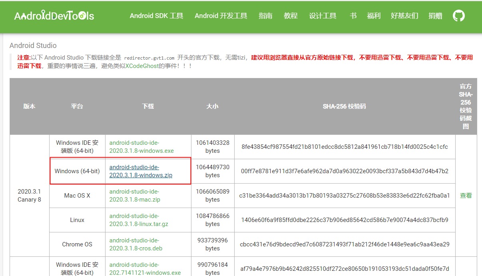This screenshot has height=276, width=482.
Task: Select the checksum starting with af79a4e7
Action: (345, 269)
